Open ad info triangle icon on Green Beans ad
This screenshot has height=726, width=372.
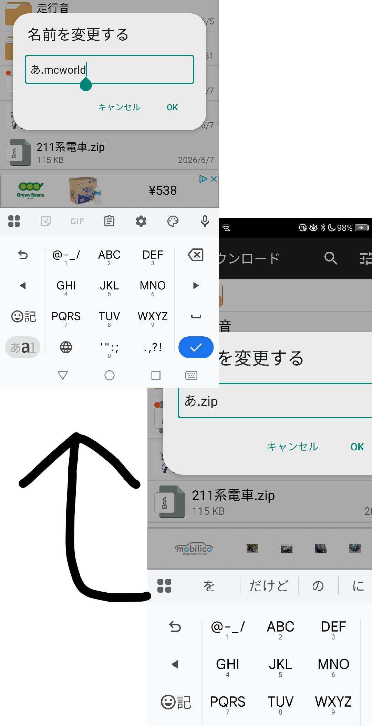203,179
